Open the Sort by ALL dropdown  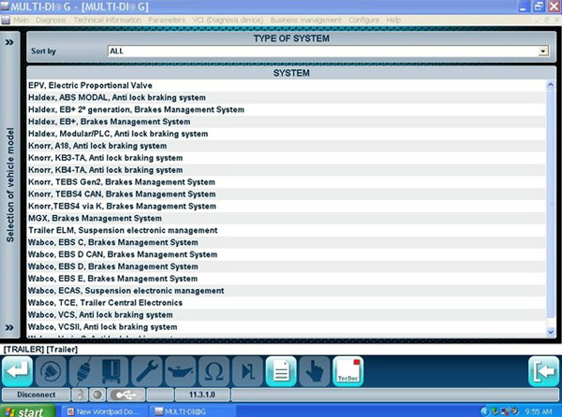click(x=327, y=51)
